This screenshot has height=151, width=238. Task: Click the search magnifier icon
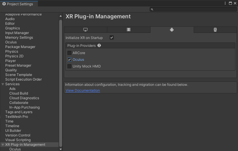click(x=152, y=9)
